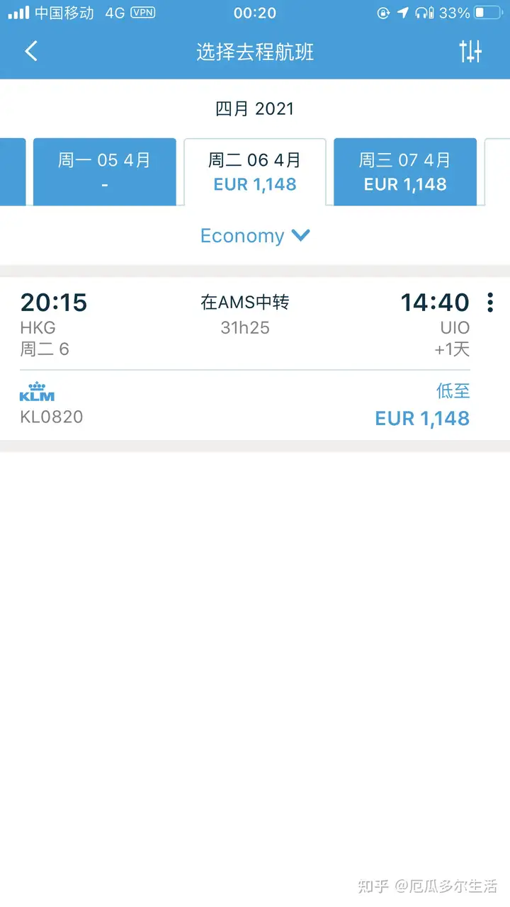Select the 周三 07 4月 date tab
The image size is (510, 907).
[x=405, y=171]
